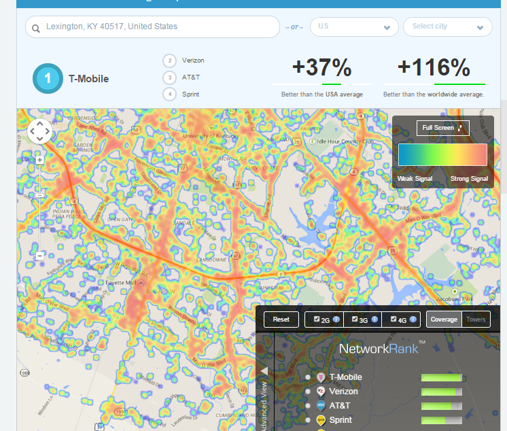Choose rank 3 AT&T carrier
This screenshot has width=507, height=431.
point(181,77)
